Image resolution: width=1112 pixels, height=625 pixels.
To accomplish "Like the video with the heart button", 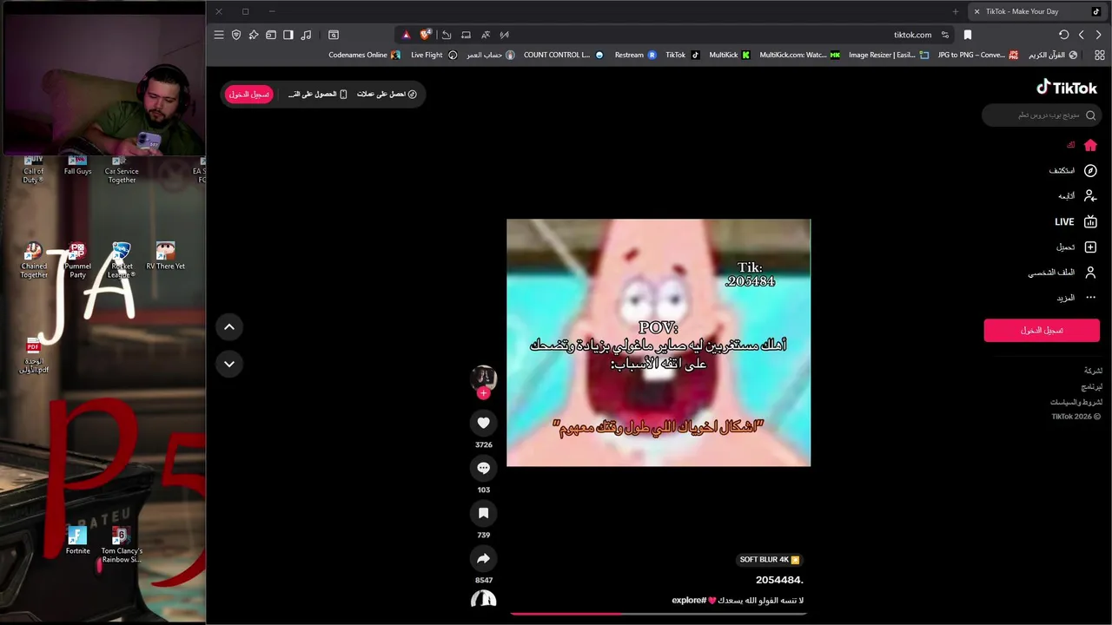I will (x=484, y=423).
